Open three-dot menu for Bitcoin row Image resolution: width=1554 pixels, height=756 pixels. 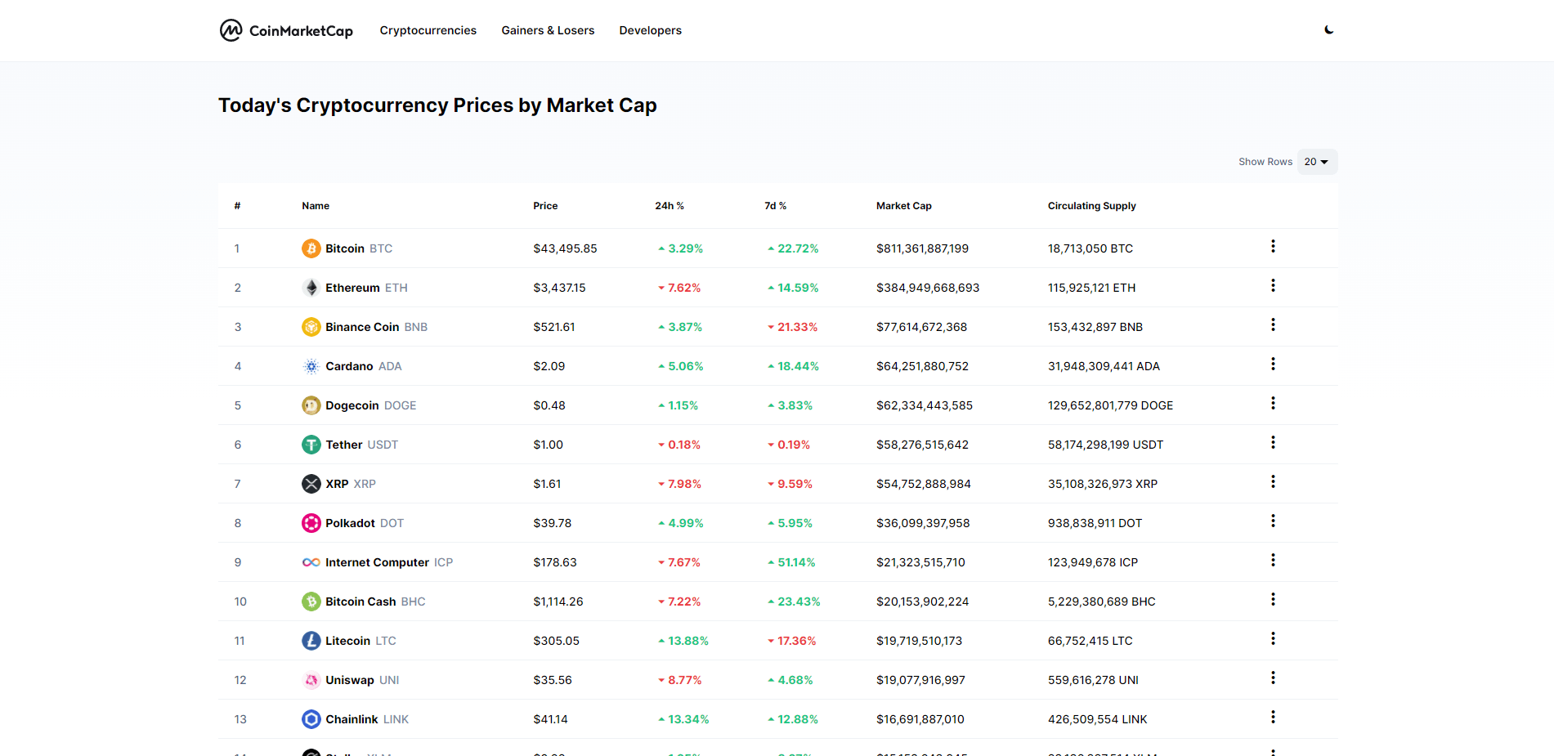[1273, 246]
